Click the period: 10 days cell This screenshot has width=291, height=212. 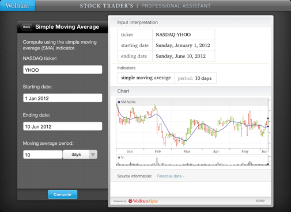(x=195, y=78)
